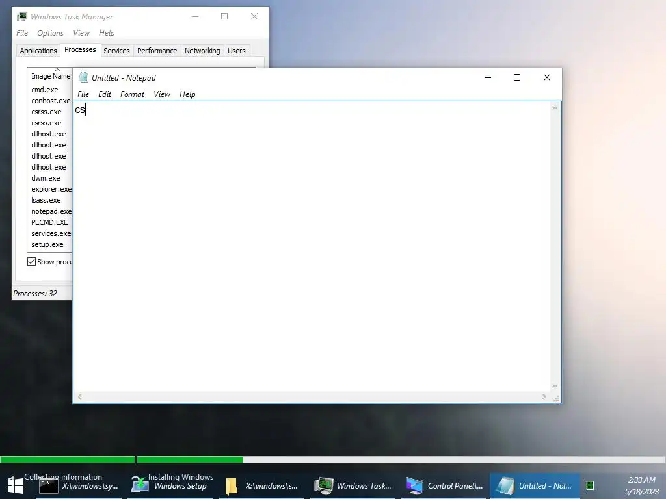
Task: Open the Networking tab
Action: coord(202,51)
